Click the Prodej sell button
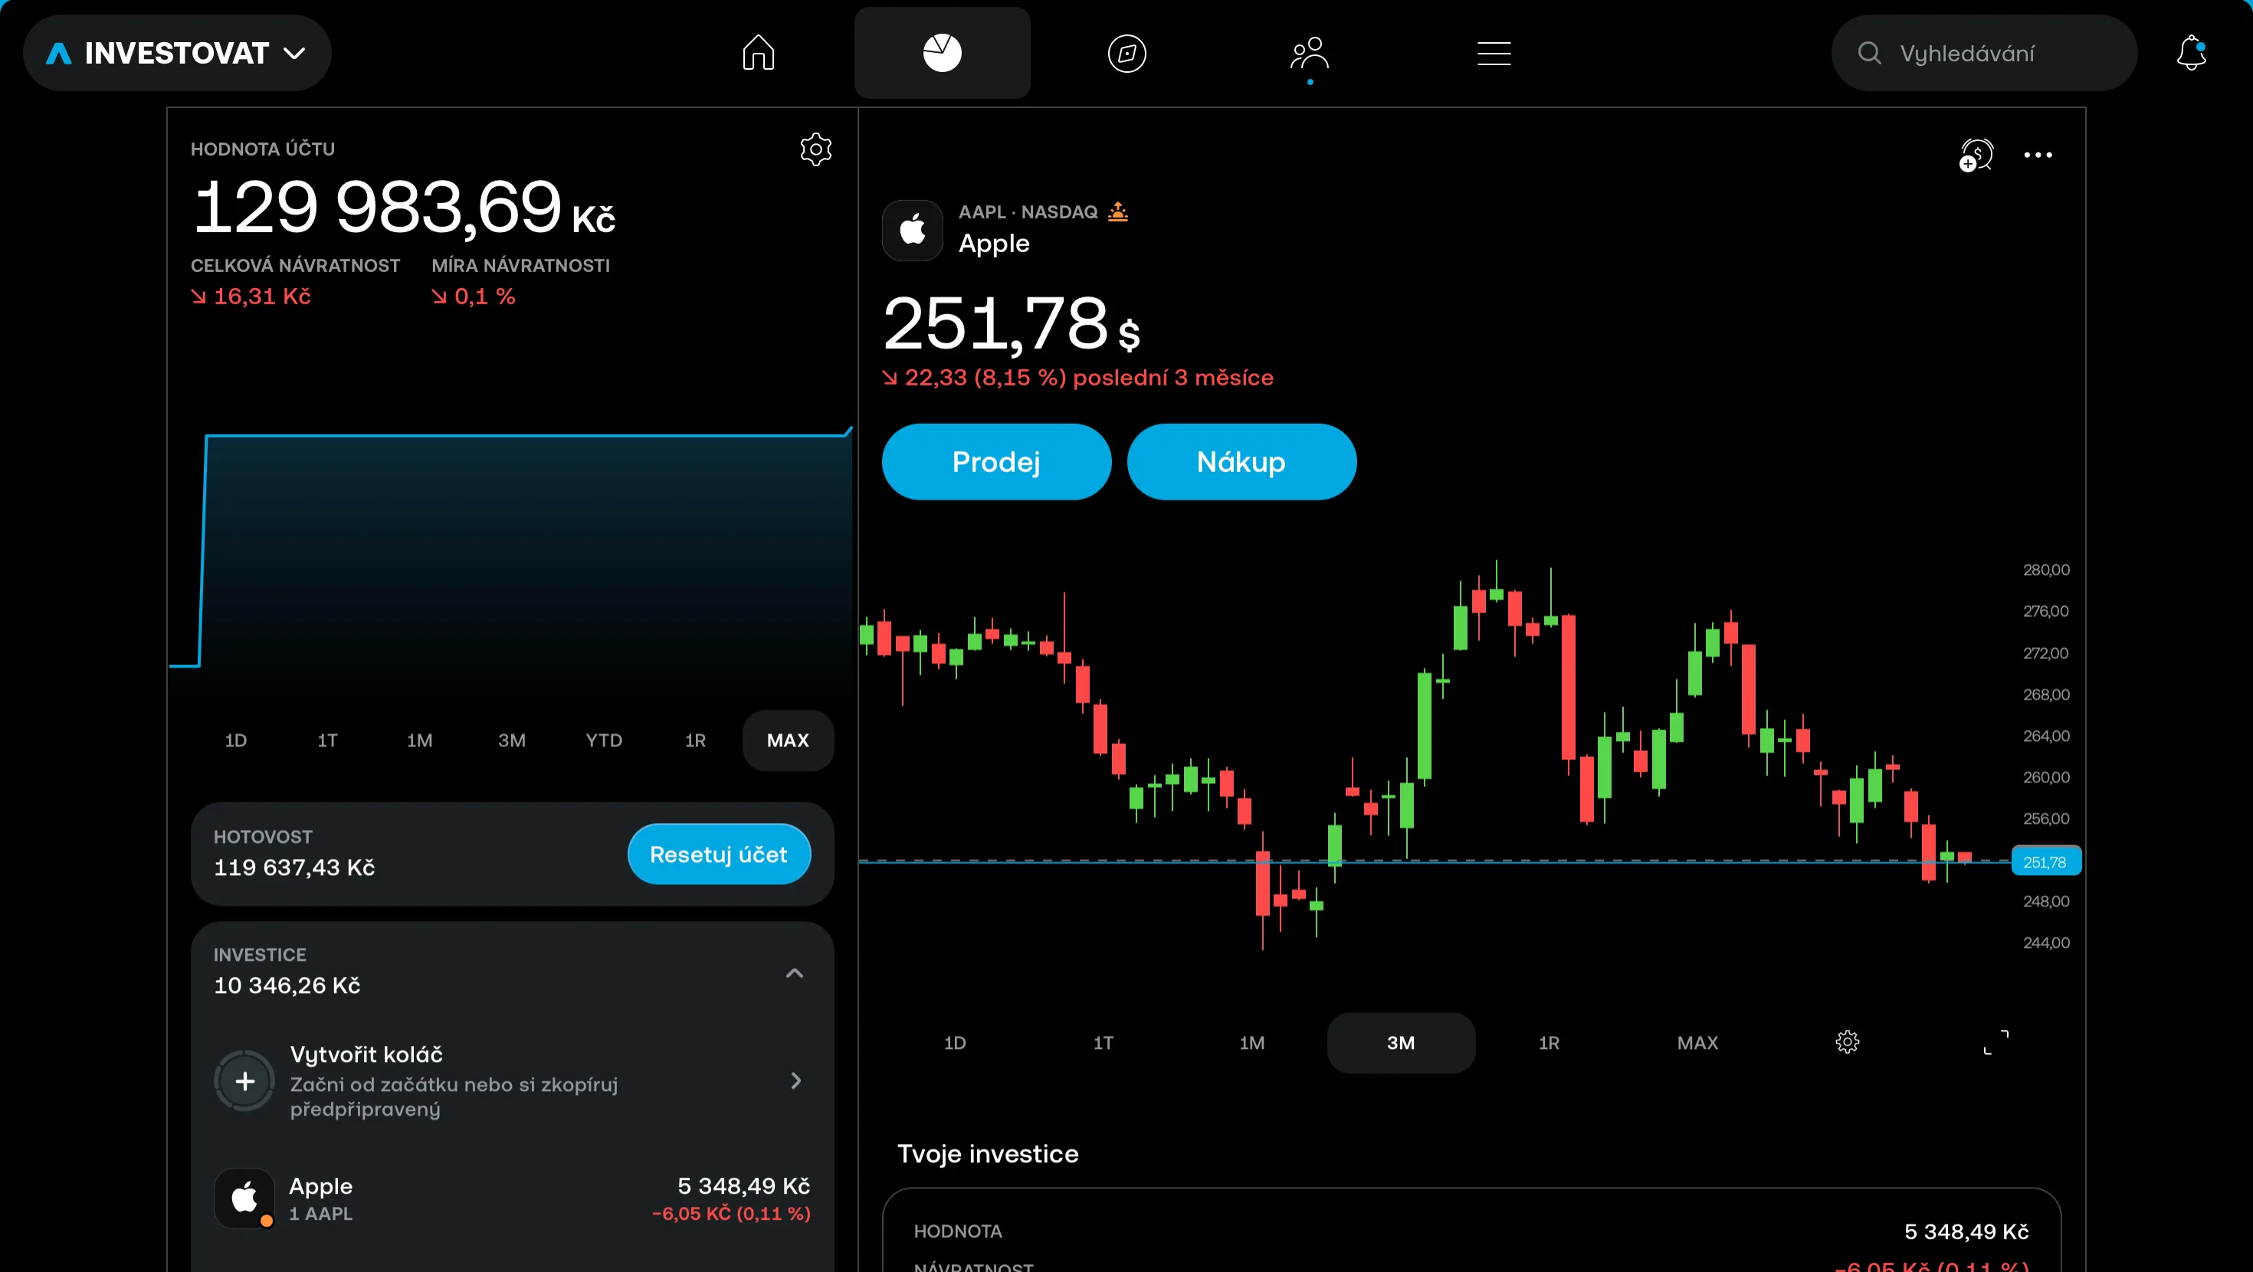The height and width of the screenshot is (1272, 2253). tap(996, 462)
